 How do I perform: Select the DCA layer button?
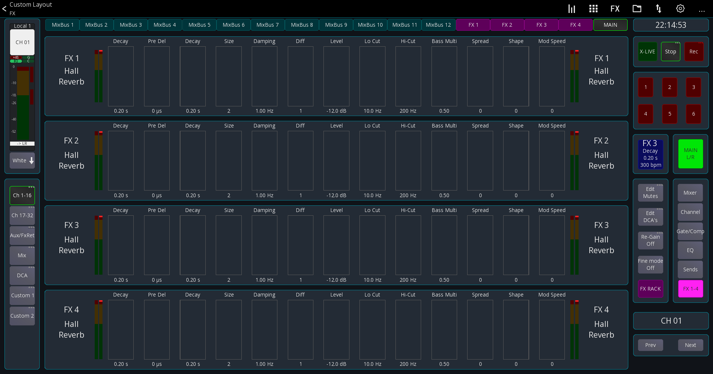22,275
